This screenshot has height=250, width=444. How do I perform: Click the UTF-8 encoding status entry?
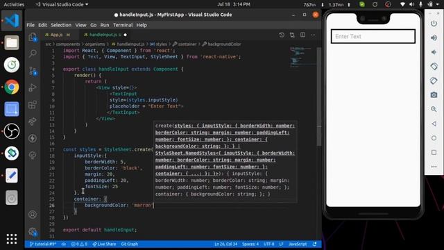point(269,244)
